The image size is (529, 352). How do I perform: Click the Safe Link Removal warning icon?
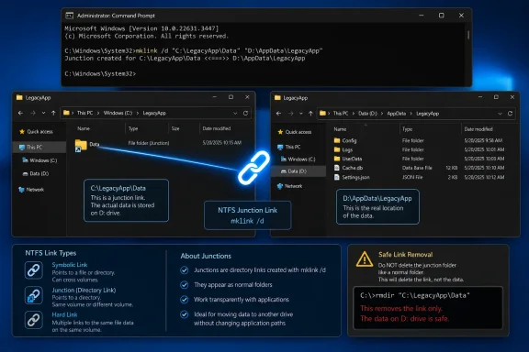365,259
